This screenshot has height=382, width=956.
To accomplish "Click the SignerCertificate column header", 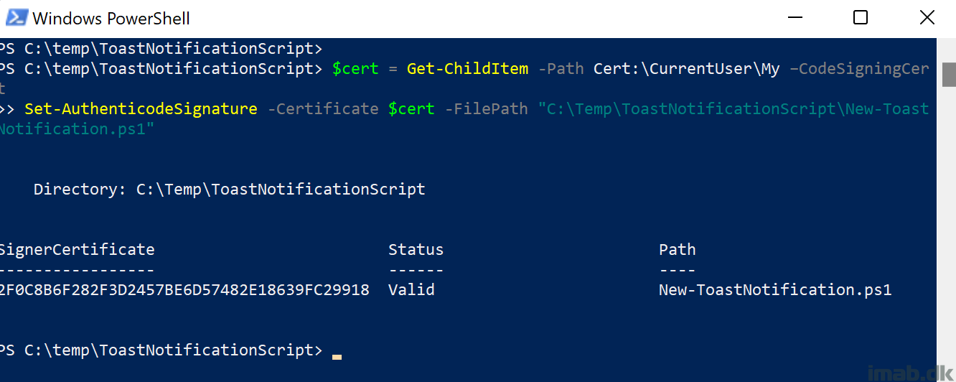I will [77, 250].
